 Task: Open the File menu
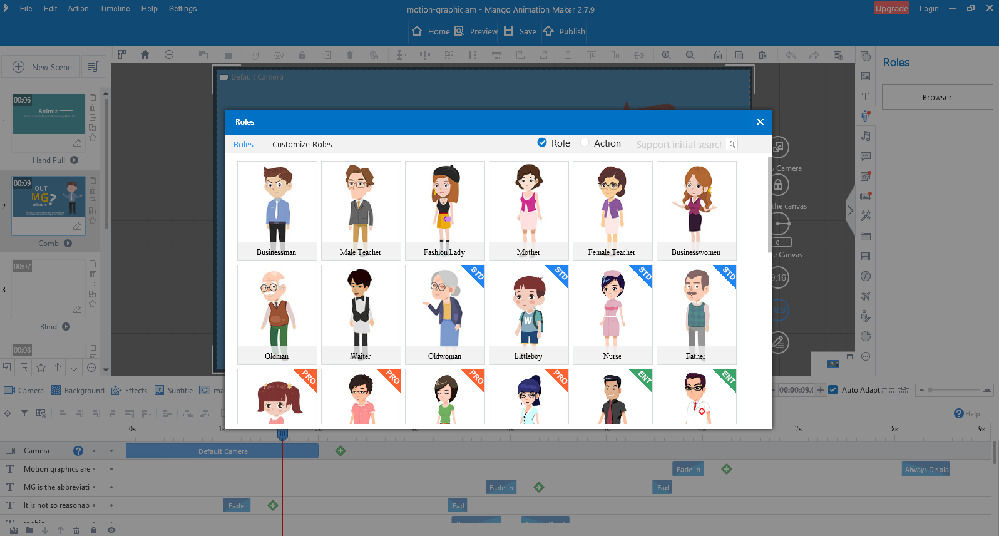26,9
